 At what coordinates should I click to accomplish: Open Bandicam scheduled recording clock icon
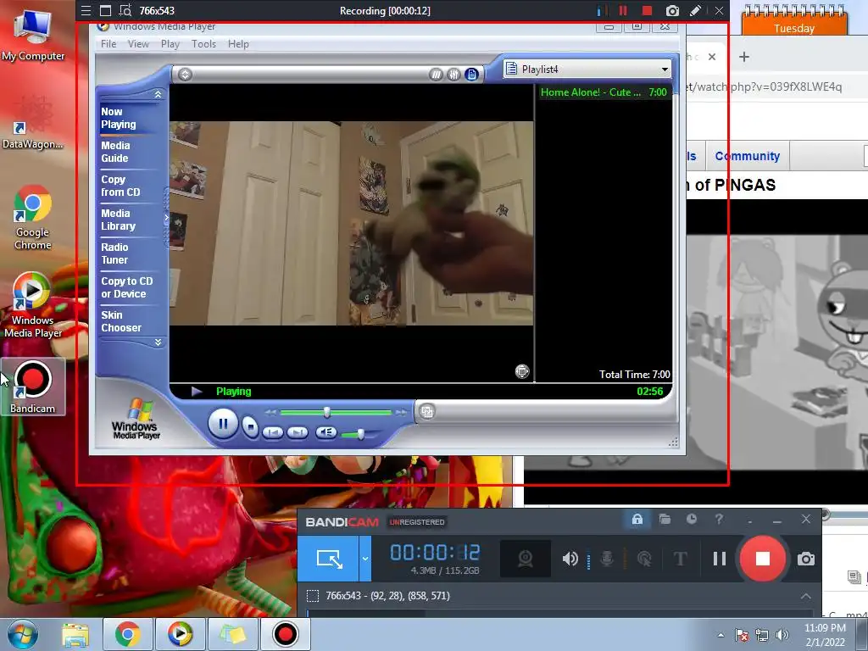click(692, 520)
